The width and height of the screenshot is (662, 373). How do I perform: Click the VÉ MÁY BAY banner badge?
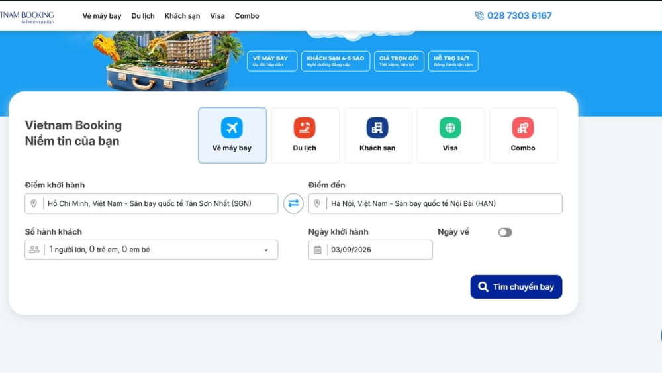pos(272,61)
